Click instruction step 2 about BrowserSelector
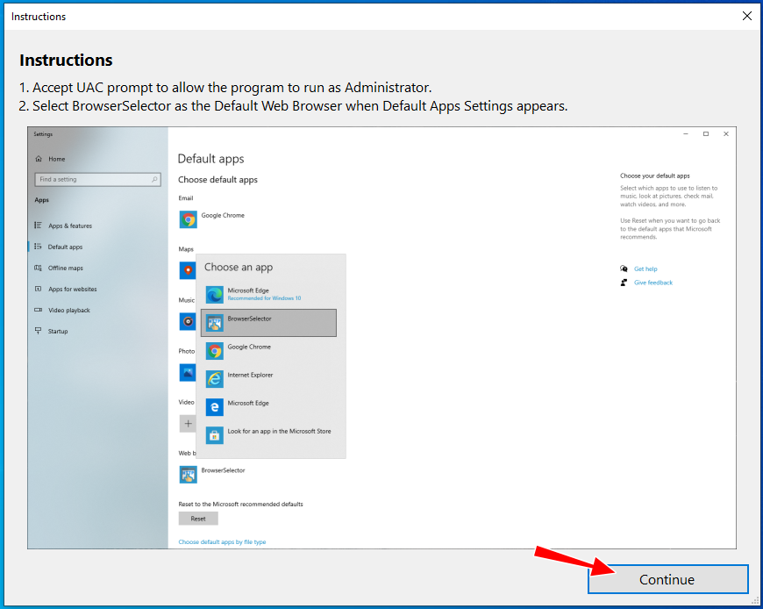This screenshot has width=763, height=609. (x=293, y=106)
